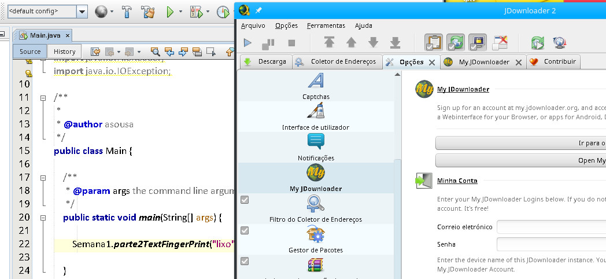
Task: Open Back history dropdown in editor toolbar
Action: tap(119, 52)
